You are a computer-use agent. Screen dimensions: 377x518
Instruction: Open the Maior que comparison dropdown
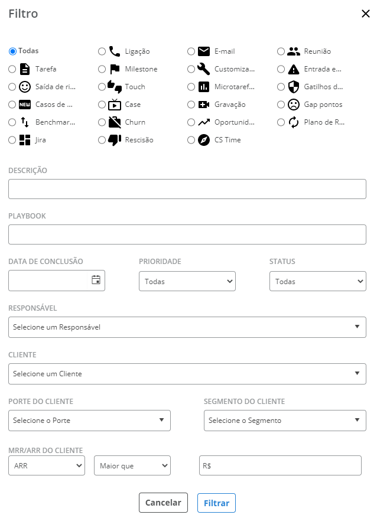pyautogui.click(x=132, y=465)
